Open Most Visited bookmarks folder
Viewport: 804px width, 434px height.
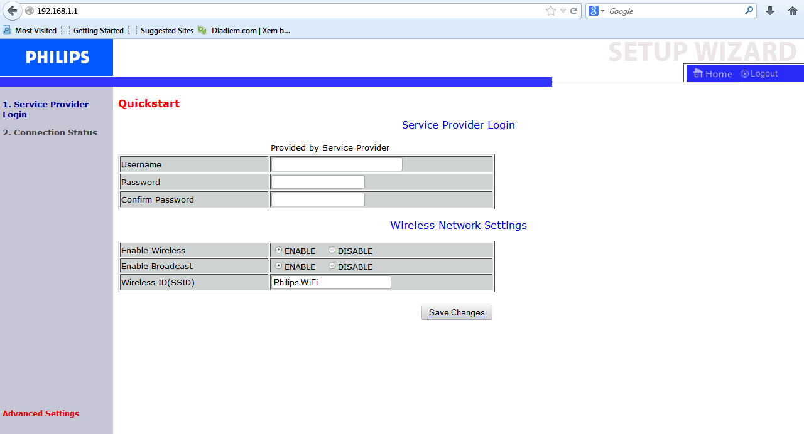coord(30,30)
